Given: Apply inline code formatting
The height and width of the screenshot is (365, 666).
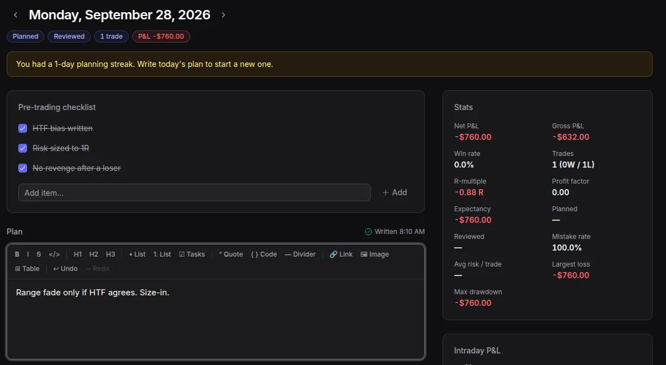Looking at the screenshot, I should click(x=54, y=254).
